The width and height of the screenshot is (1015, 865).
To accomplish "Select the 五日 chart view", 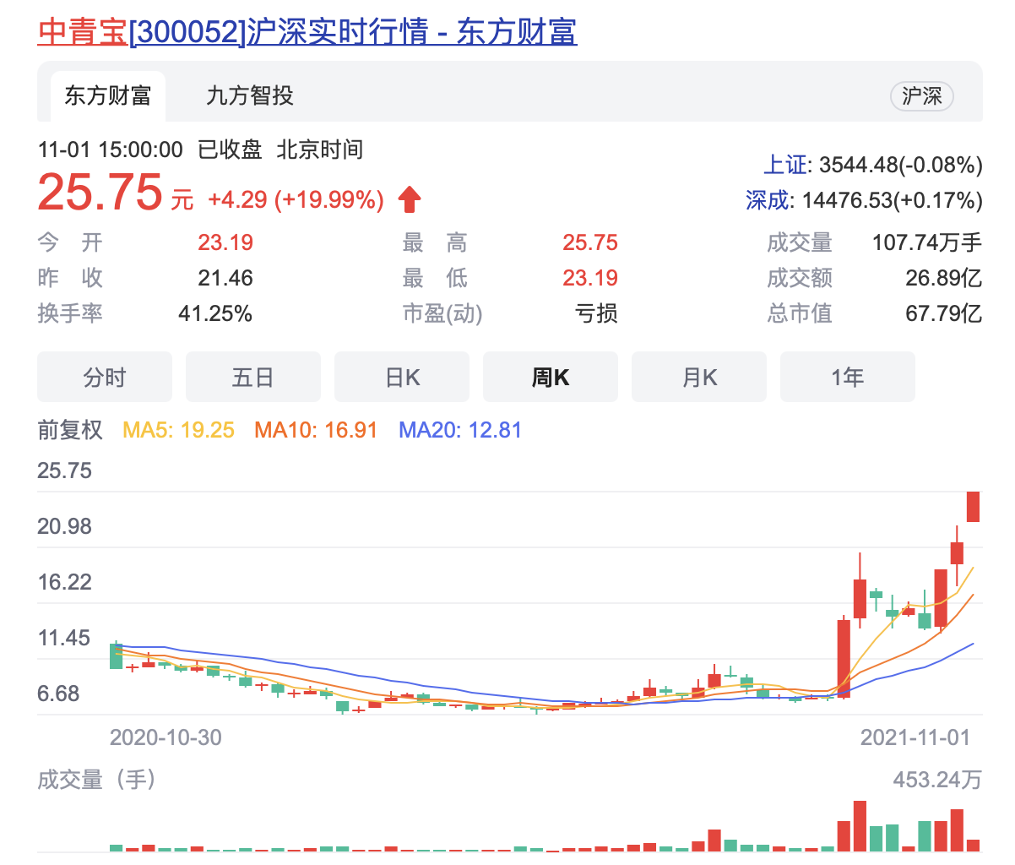I will 253,377.
